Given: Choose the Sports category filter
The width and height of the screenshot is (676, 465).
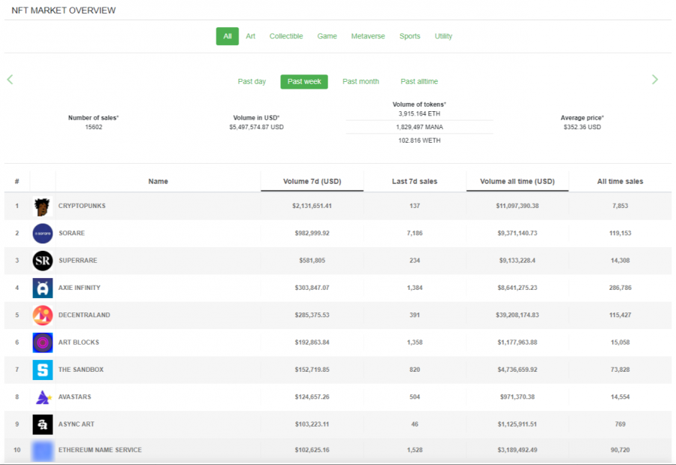Looking at the screenshot, I should tap(409, 36).
